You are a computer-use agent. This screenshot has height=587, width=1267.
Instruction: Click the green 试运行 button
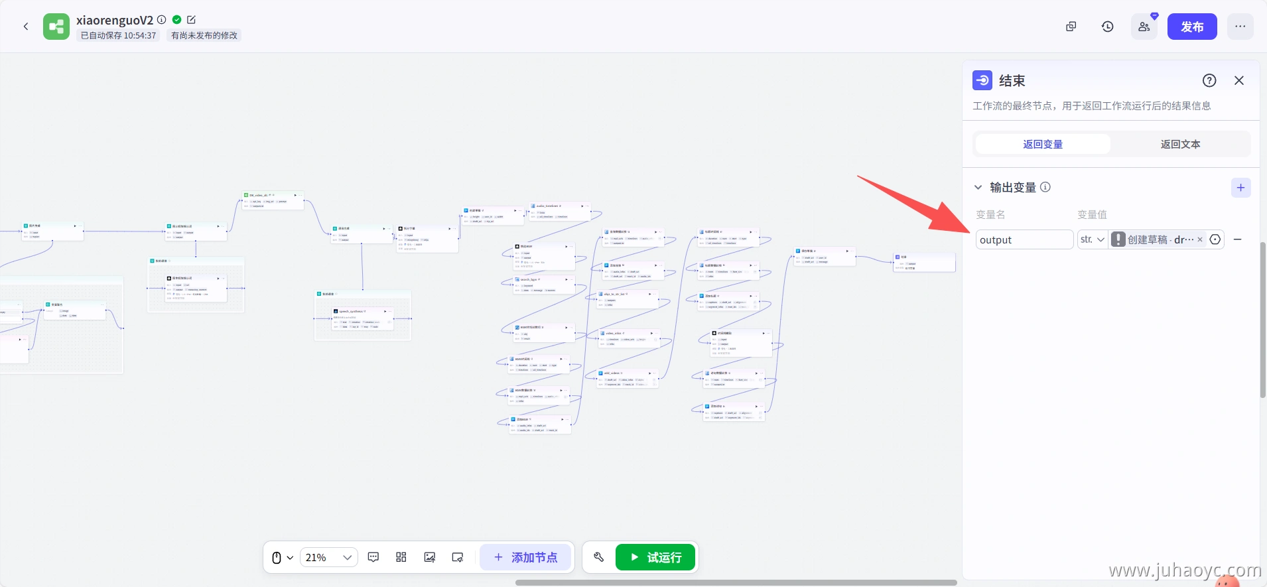655,557
